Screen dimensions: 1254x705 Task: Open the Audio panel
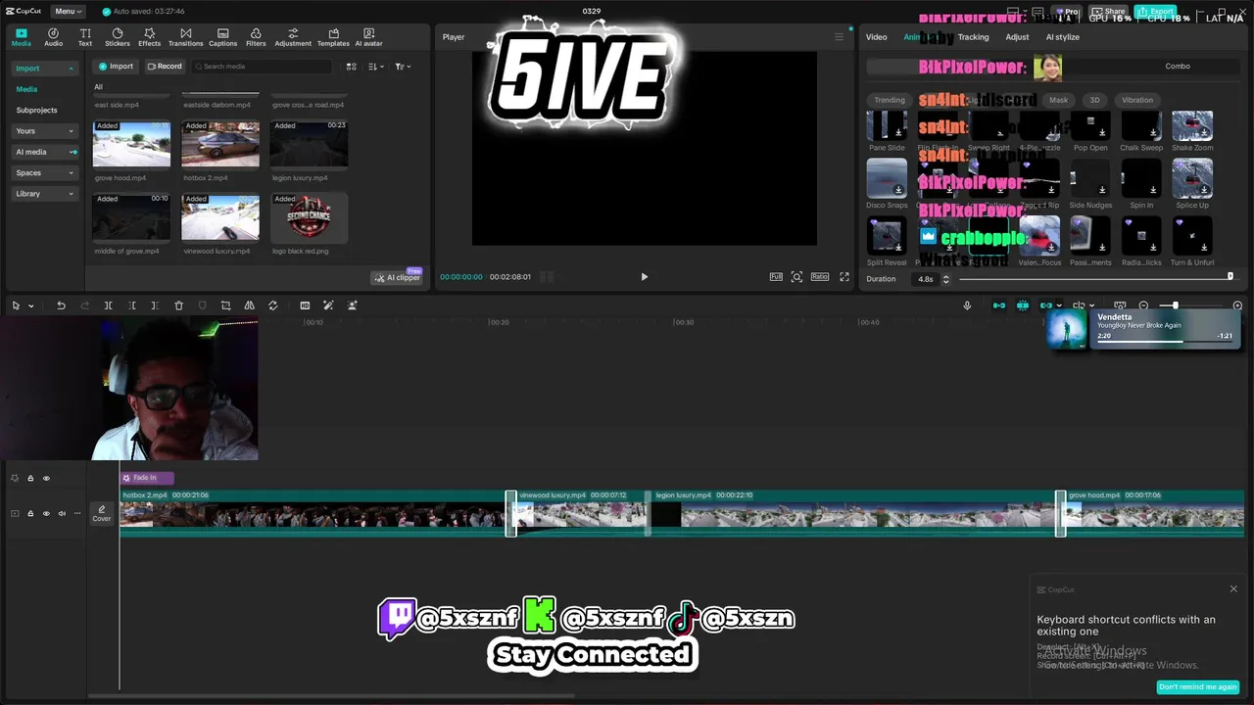click(53, 37)
